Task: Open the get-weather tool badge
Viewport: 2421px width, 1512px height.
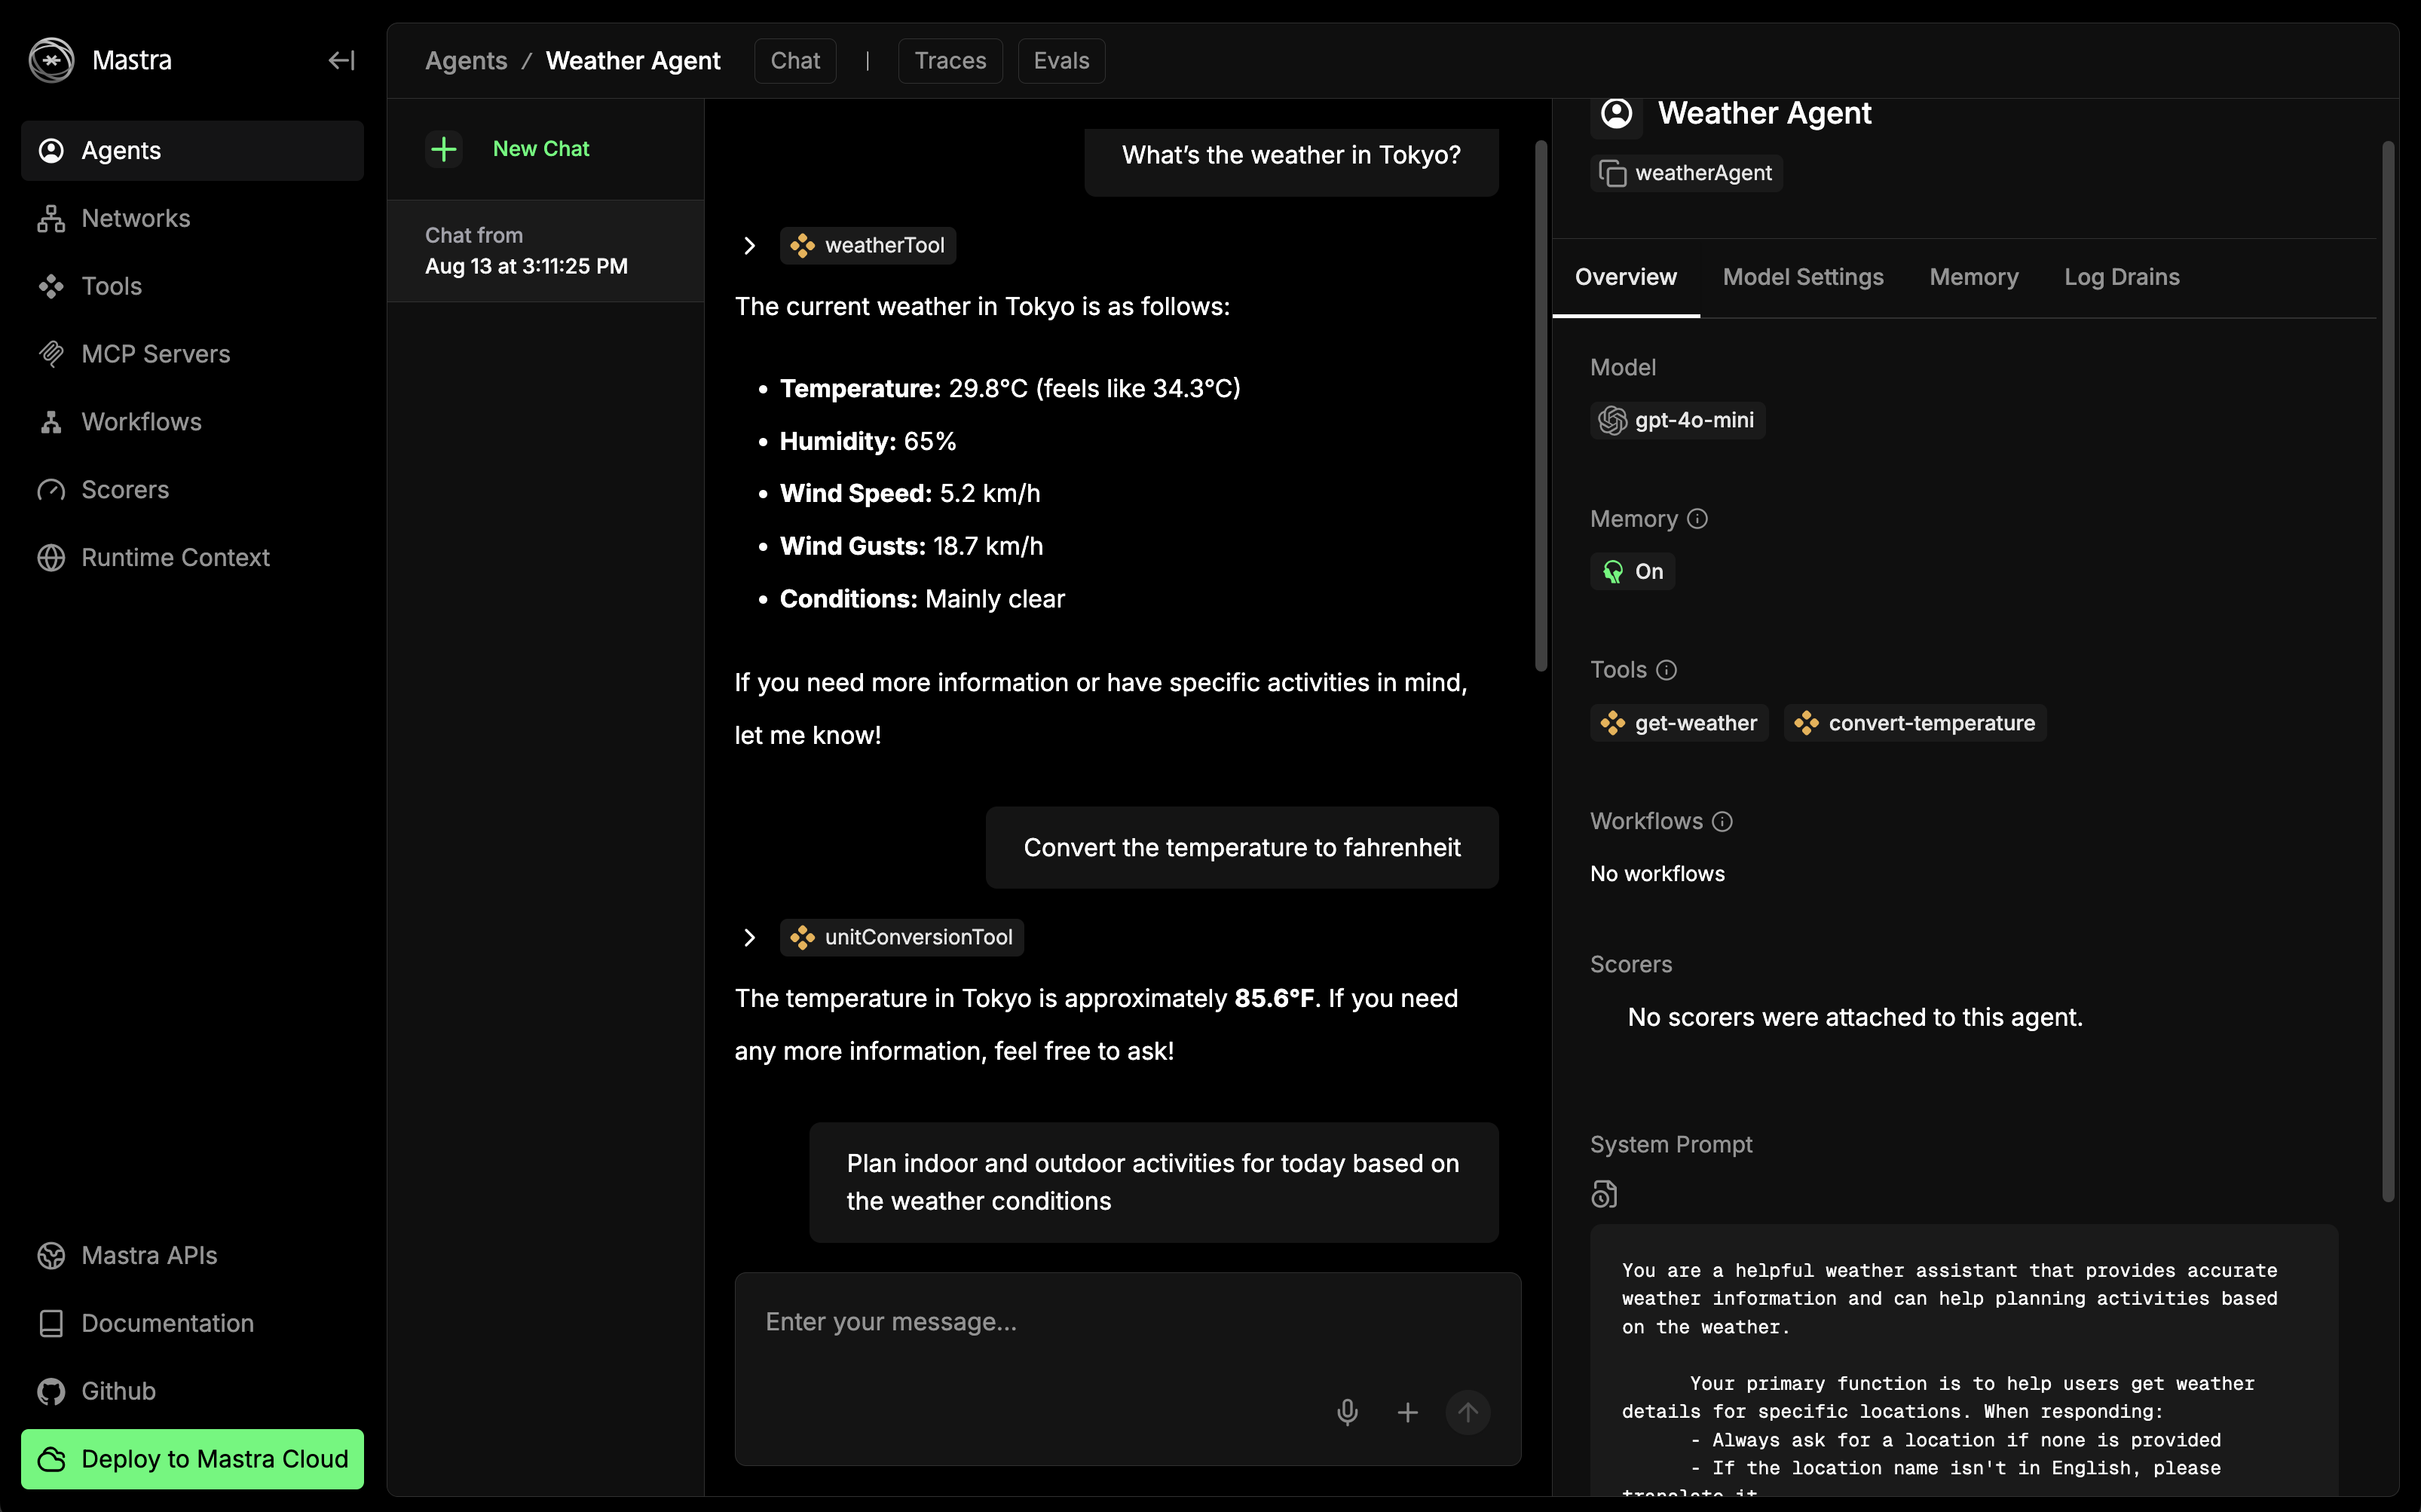Action: point(1679,723)
